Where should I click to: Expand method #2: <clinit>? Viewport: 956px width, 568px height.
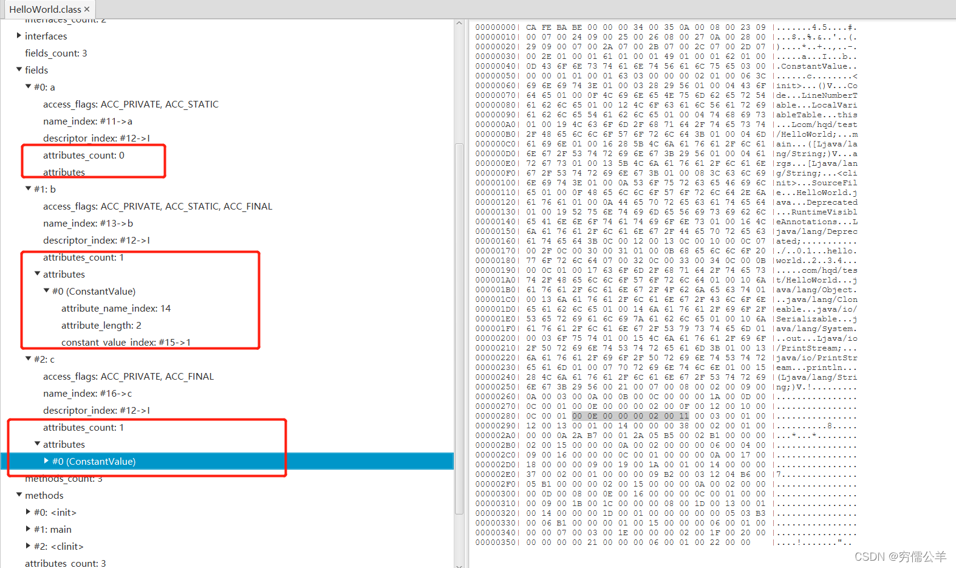click(28, 546)
